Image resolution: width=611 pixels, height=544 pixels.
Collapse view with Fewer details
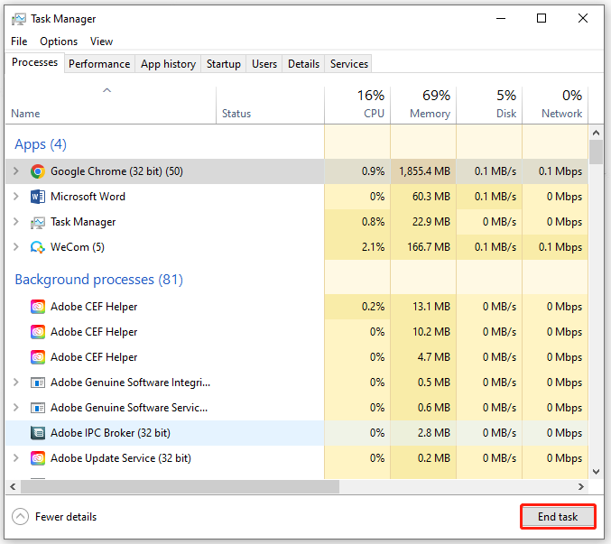(x=54, y=517)
